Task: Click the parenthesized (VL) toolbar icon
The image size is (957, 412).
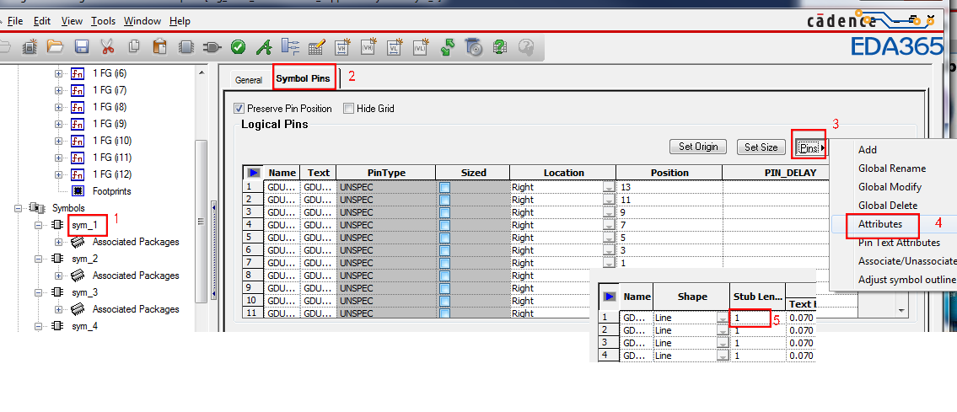Action: point(421,46)
